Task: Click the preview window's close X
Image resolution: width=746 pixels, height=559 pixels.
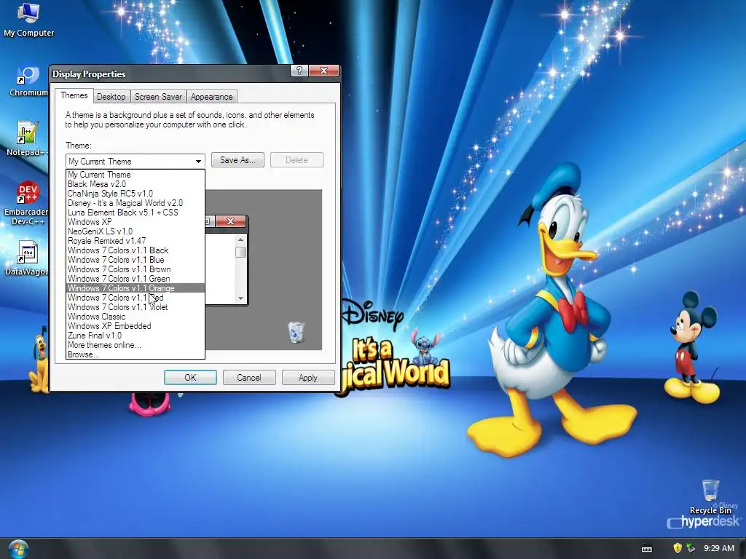Action: [x=231, y=221]
